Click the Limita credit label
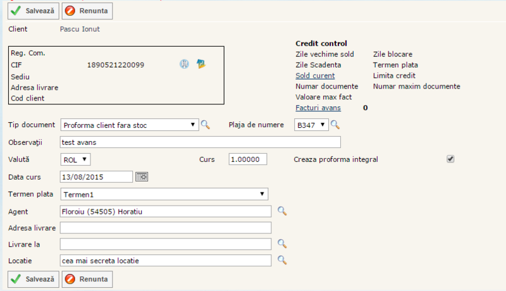 coord(394,75)
